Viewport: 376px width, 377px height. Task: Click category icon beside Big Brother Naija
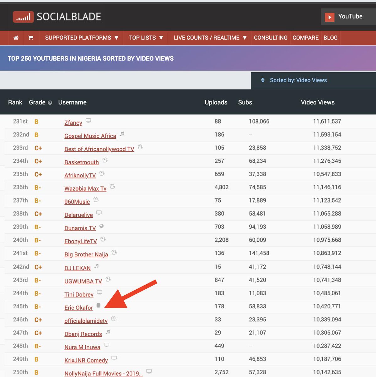(x=114, y=252)
